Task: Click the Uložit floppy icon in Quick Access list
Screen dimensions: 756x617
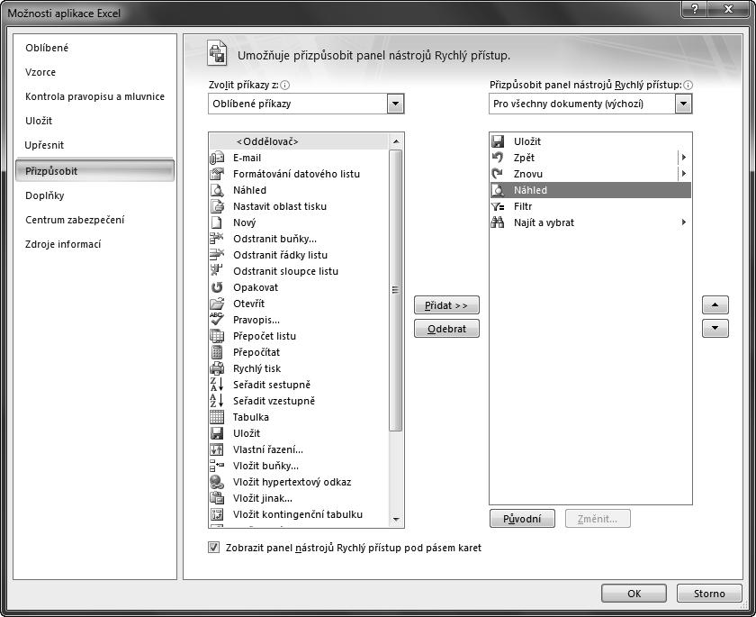Action: pos(498,141)
